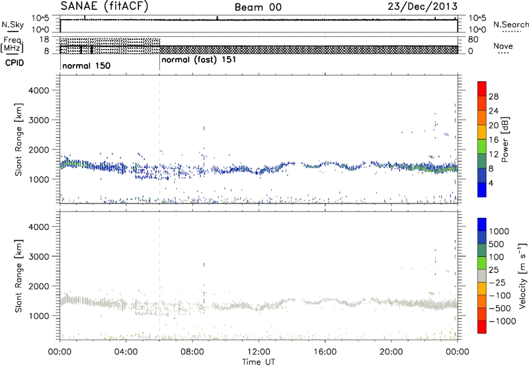The width and height of the screenshot is (529, 366).
Task: Click the 08:00 time tick label
Action: point(192,352)
